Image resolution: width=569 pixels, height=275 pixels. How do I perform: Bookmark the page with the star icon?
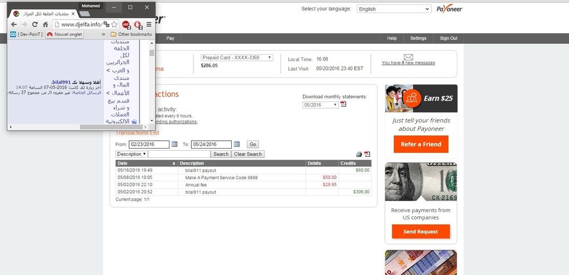(114, 24)
